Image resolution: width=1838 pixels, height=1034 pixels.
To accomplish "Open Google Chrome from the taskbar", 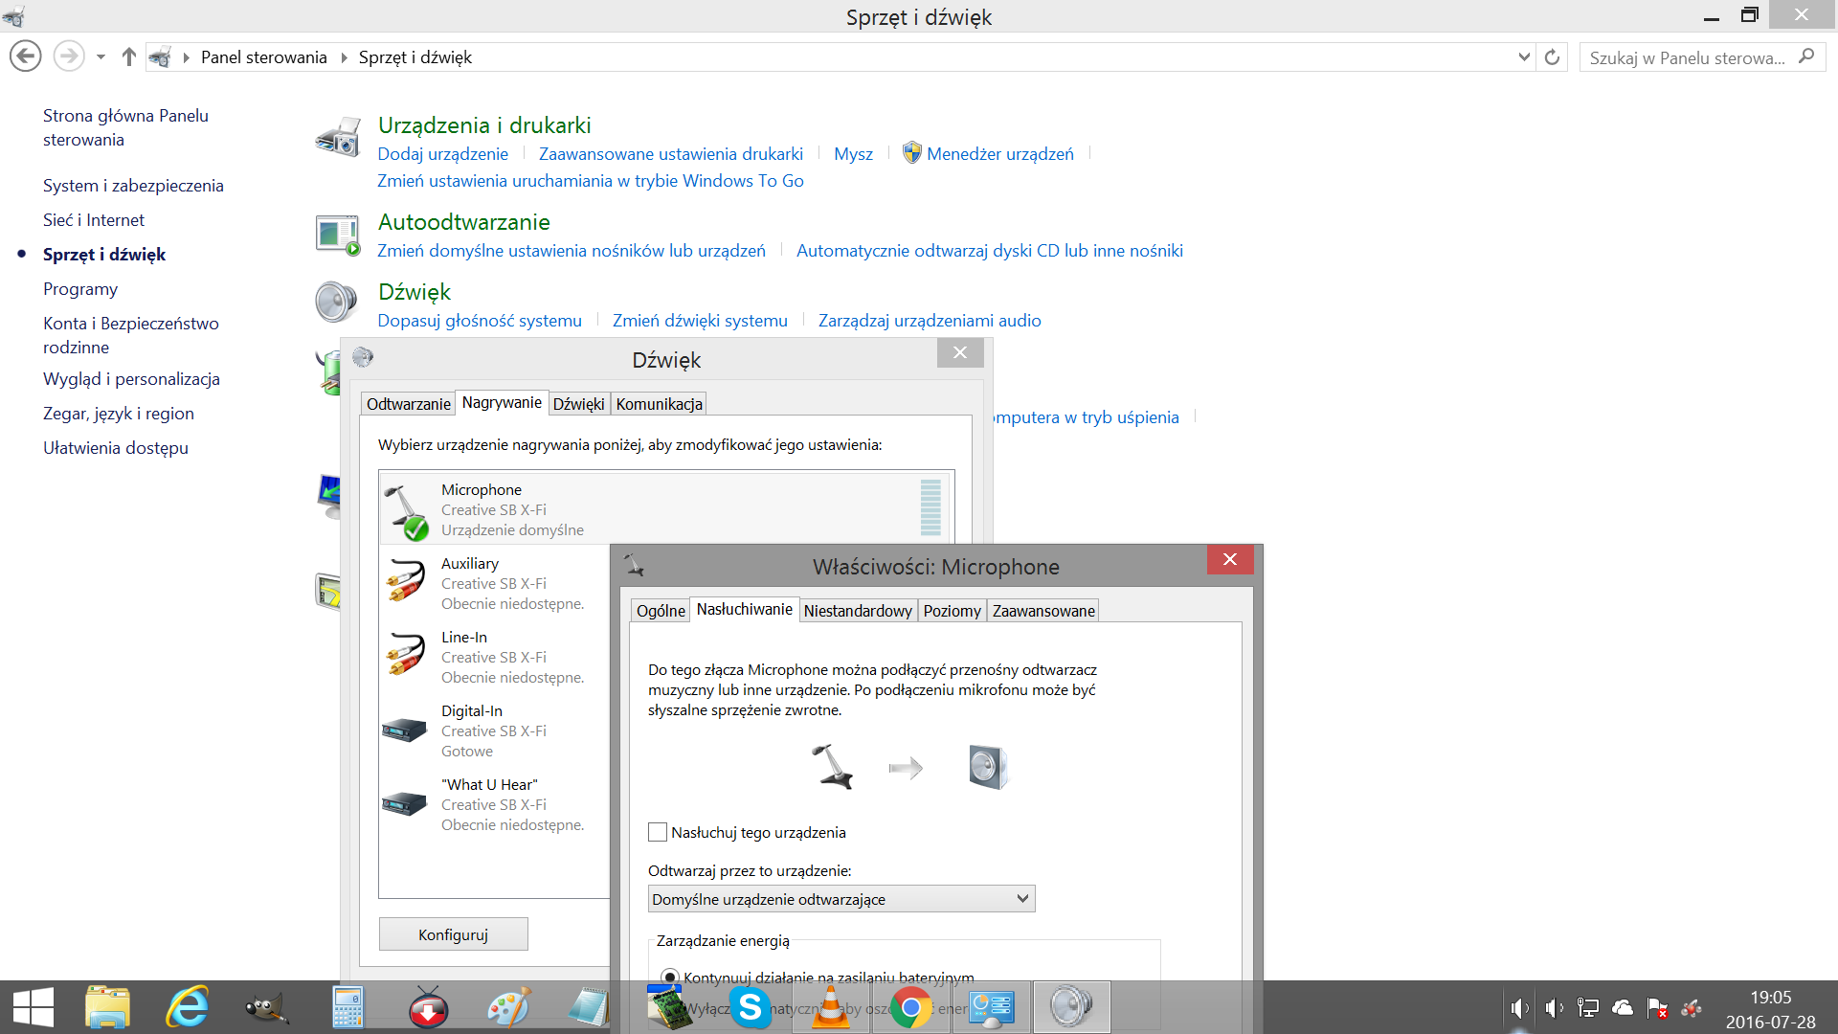I will point(910,1007).
